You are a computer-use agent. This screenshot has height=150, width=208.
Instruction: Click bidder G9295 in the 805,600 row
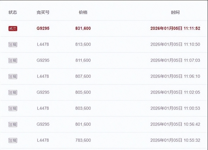point(43,93)
